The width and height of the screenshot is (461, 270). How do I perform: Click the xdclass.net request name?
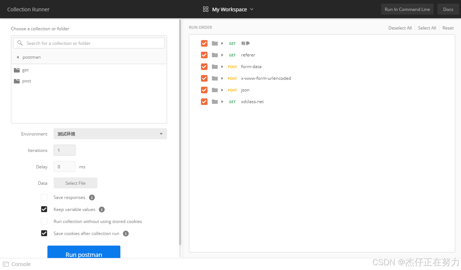pyautogui.click(x=252, y=102)
